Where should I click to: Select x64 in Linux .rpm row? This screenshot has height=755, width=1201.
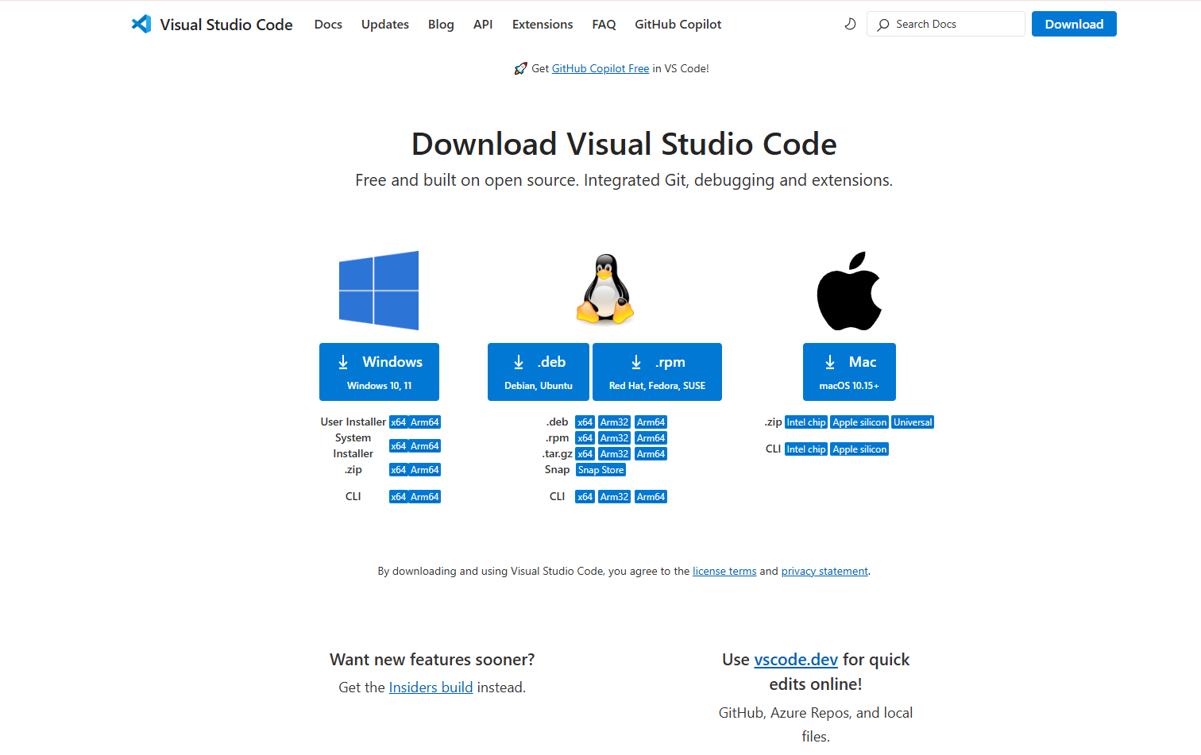(x=585, y=438)
